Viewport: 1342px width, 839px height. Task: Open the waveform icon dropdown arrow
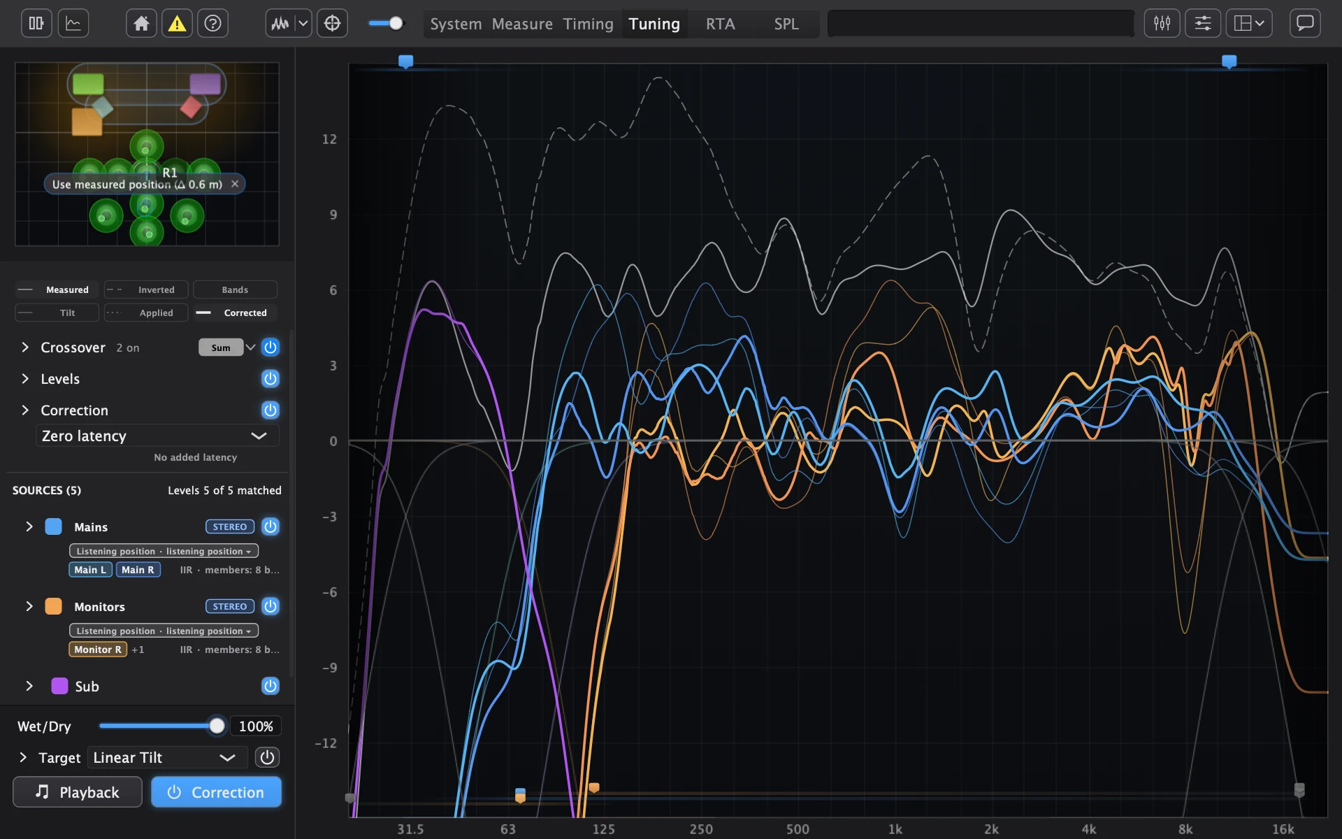point(303,24)
